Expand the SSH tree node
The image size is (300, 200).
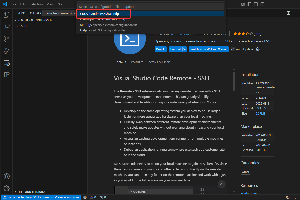17,26
